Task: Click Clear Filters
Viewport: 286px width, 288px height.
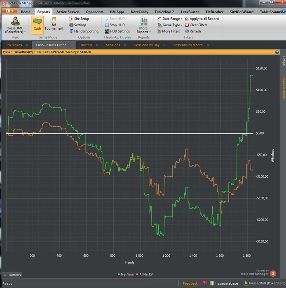Action: (x=196, y=25)
